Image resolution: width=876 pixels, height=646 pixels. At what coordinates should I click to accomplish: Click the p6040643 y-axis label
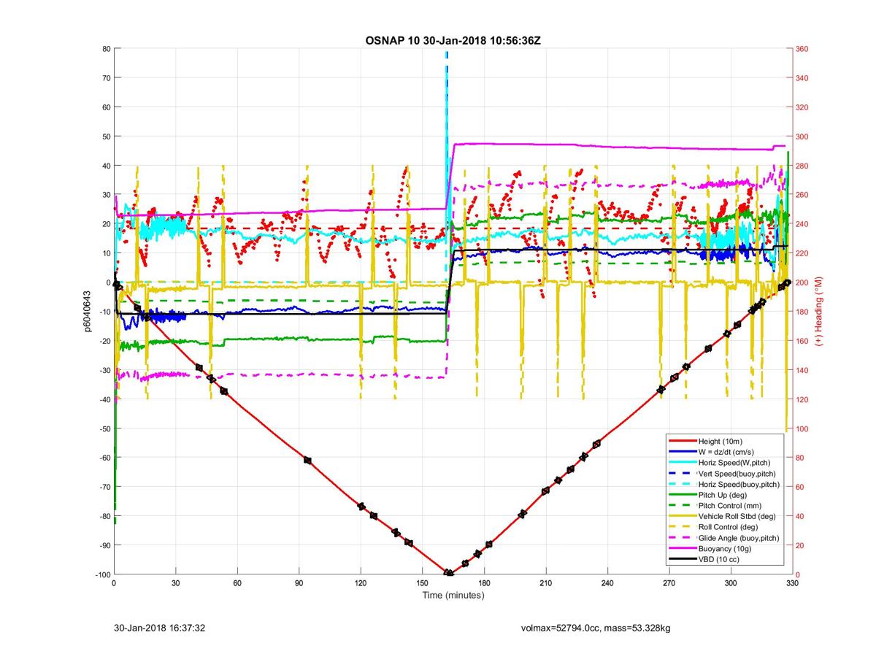[x=86, y=312]
